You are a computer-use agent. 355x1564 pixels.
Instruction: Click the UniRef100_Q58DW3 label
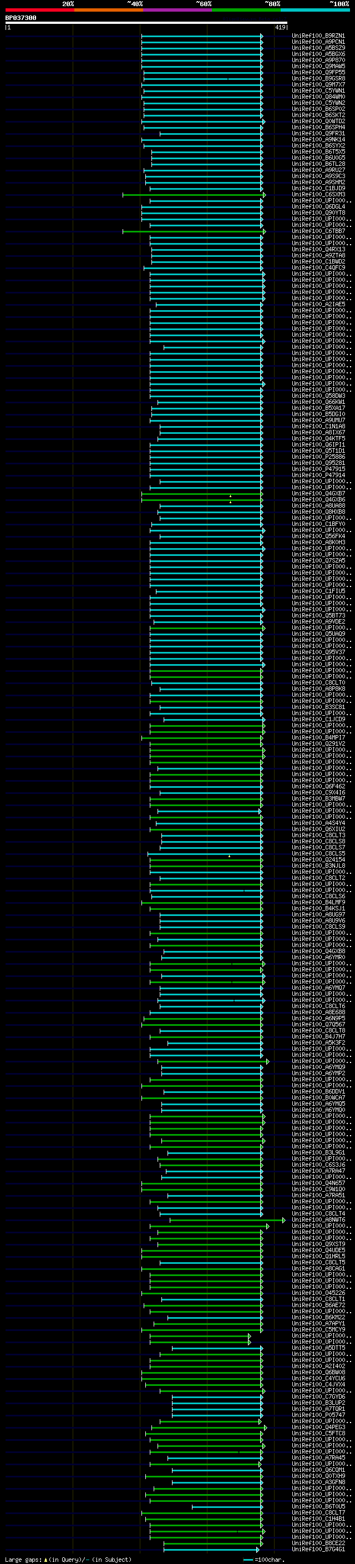click(318, 396)
